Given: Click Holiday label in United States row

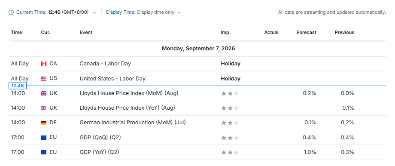Looking at the screenshot, I should (x=231, y=78).
